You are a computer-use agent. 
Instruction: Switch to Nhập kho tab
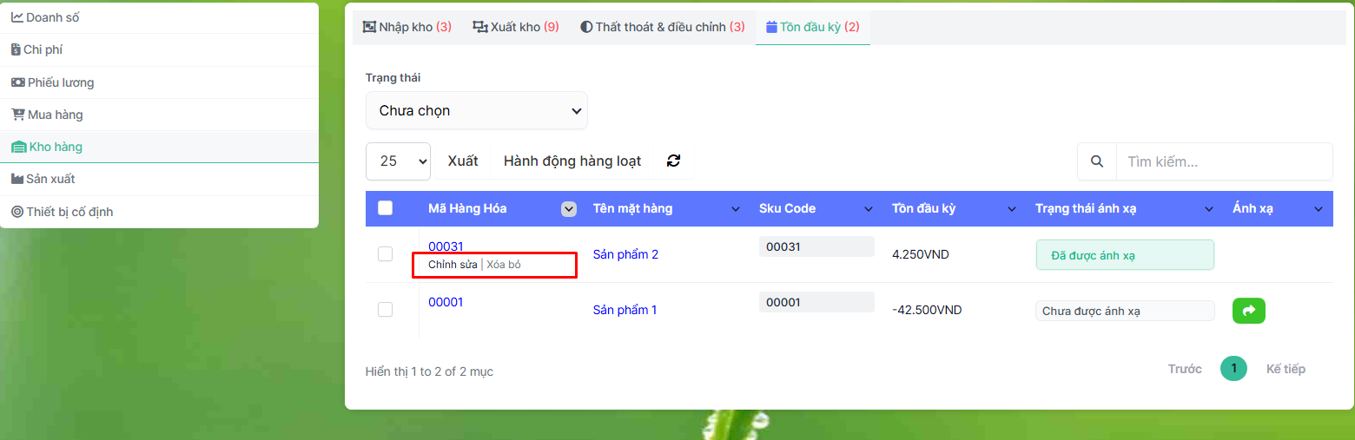pos(406,27)
